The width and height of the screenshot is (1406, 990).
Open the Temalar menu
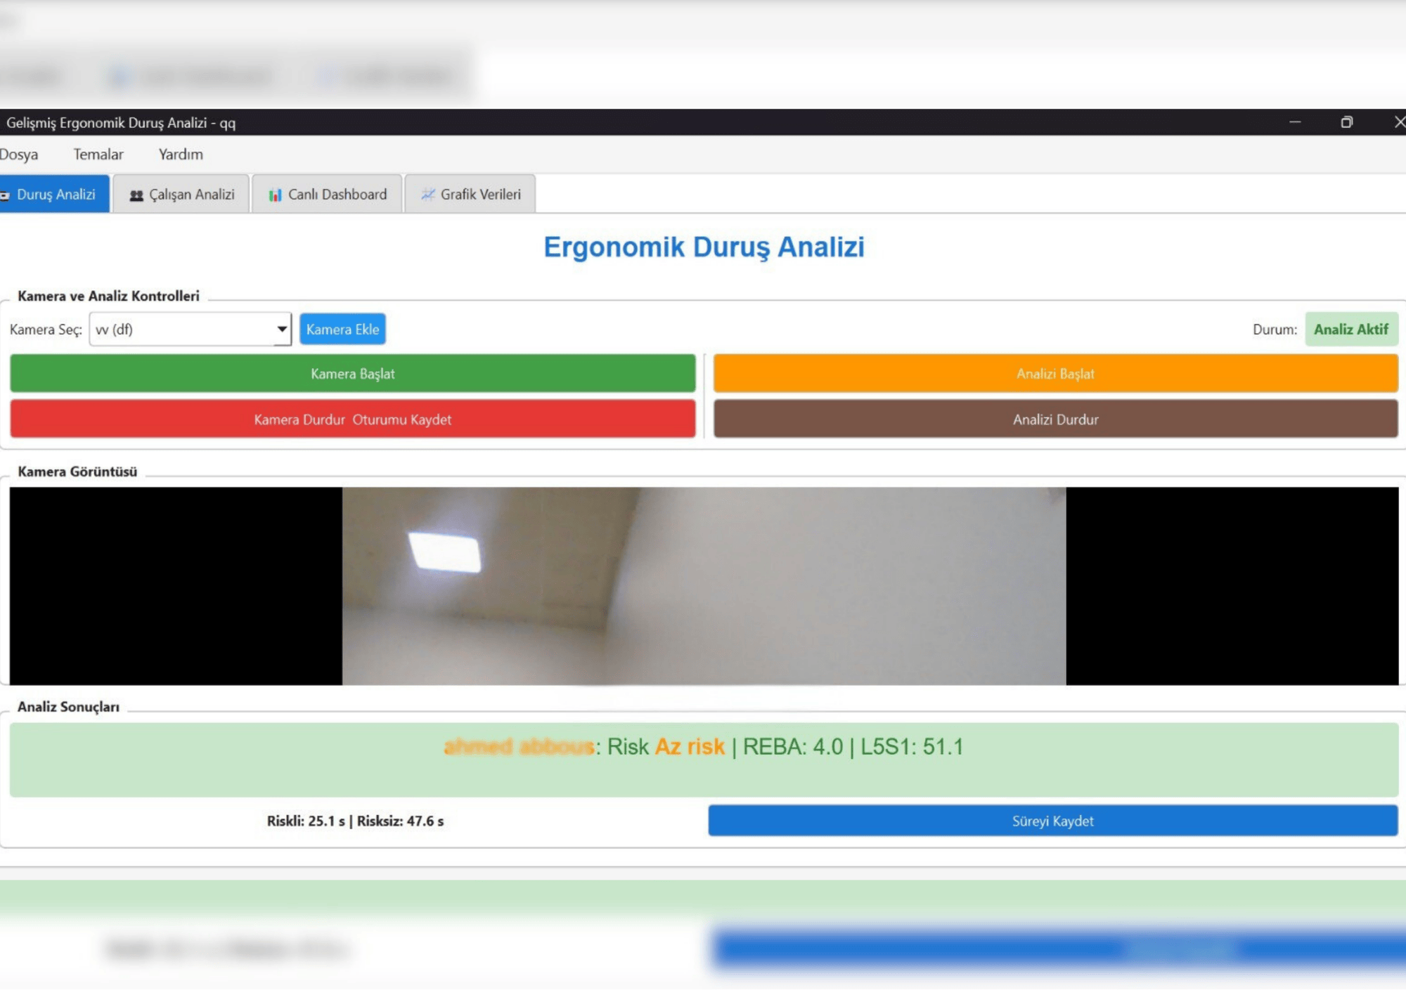pos(98,155)
